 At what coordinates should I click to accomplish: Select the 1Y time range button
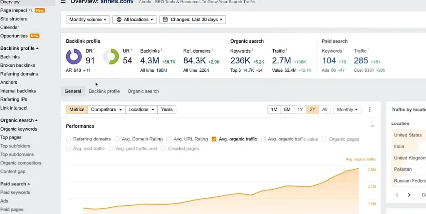(x=300, y=109)
